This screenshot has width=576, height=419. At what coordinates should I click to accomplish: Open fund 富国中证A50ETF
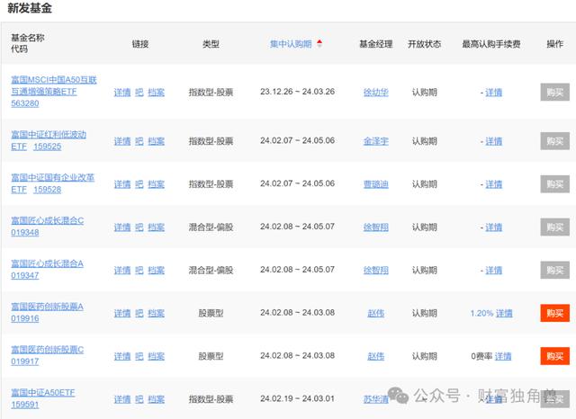click(x=43, y=393)
